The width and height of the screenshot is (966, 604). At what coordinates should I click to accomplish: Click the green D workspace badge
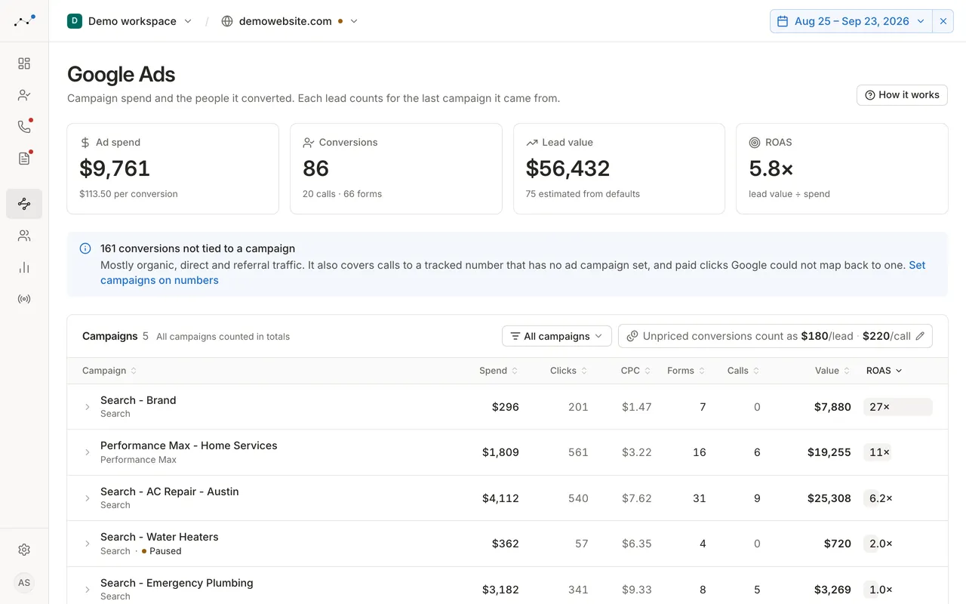pos(75,21)
